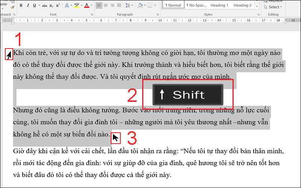301x188 pixels.
Task: Toggle Superscript formatting
Action: (x=58, y=6)
